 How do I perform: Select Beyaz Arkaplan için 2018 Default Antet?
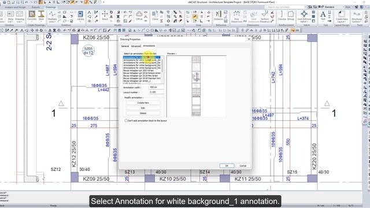click(142, 73)
